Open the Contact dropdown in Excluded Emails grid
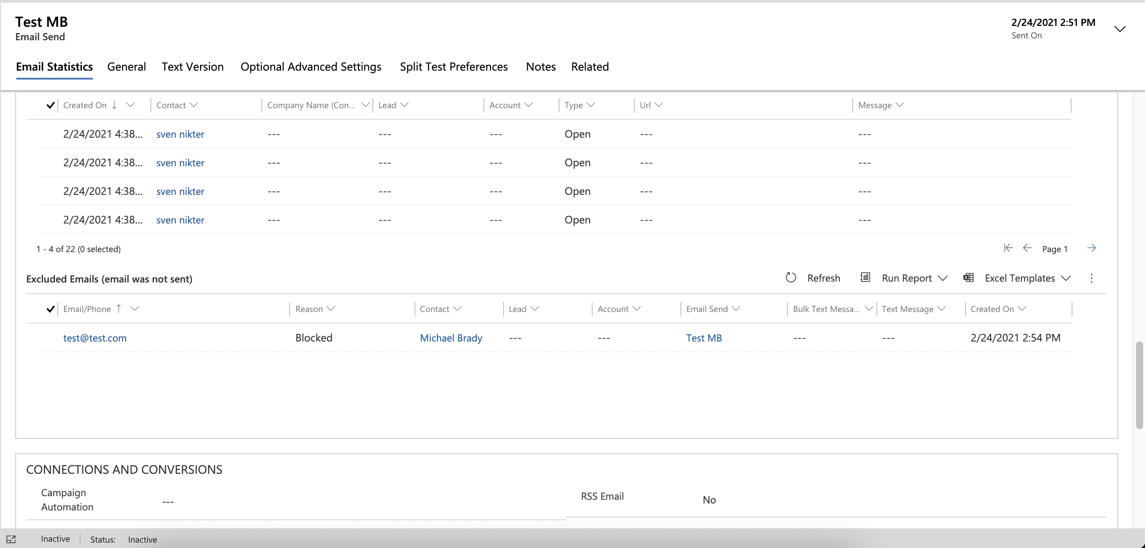 pyautogui.click(x=457, y=309)
